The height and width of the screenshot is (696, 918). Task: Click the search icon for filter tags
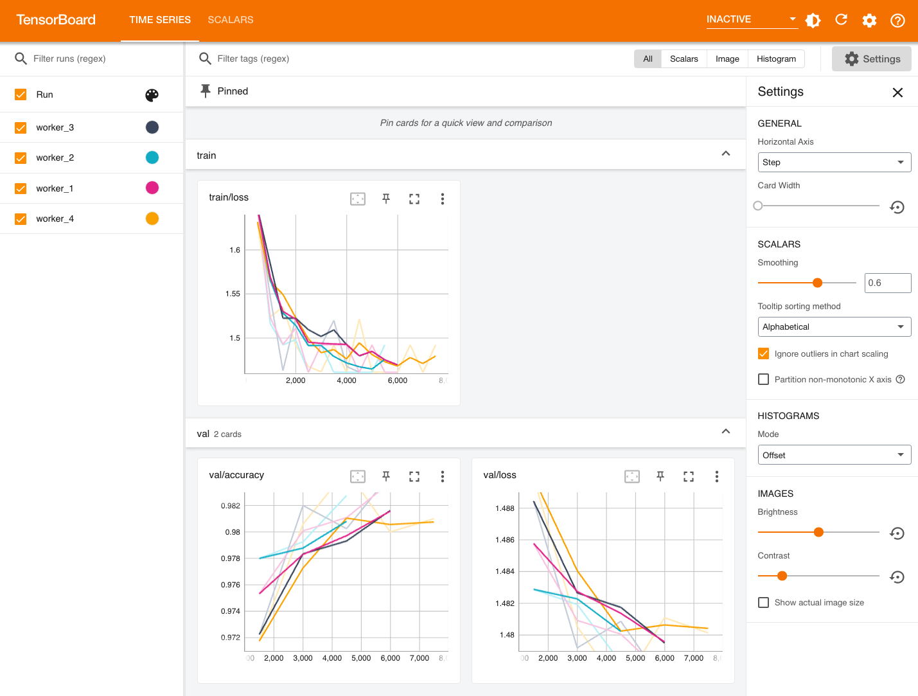[205, 58]
